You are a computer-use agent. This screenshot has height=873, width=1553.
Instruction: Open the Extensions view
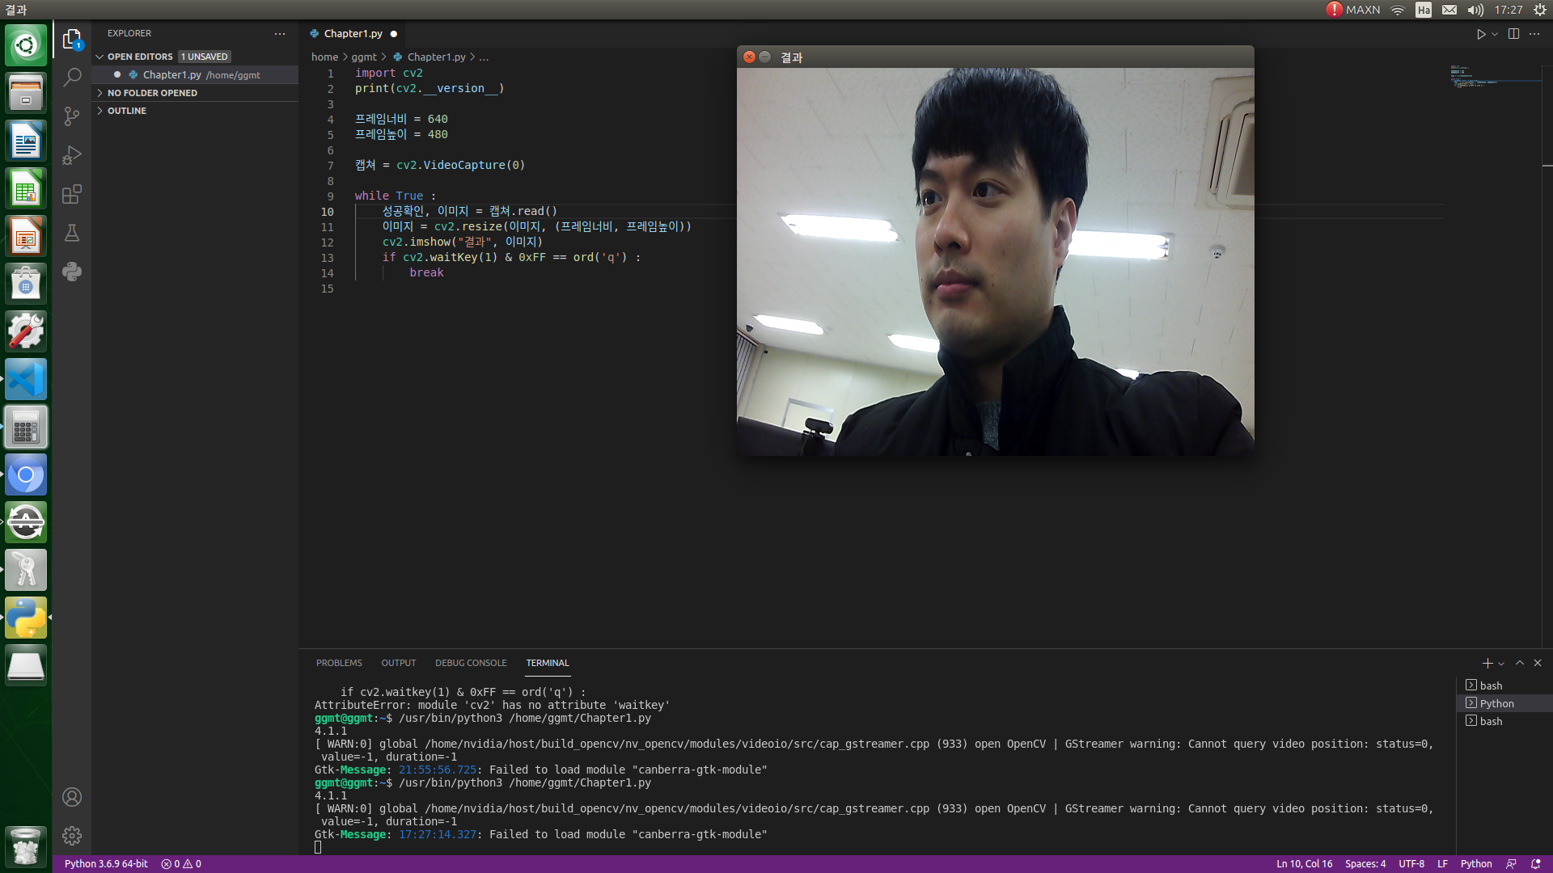(72, 194)
